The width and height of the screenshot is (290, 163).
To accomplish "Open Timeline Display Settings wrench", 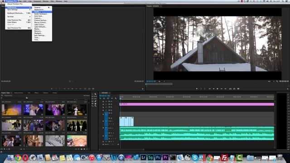I will click(116, 99).
